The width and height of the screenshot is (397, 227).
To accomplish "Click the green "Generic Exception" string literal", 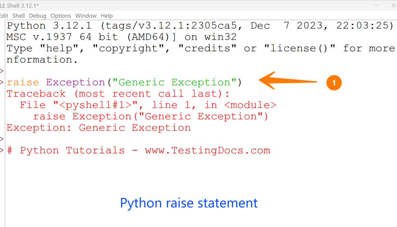I will [174, 82].
